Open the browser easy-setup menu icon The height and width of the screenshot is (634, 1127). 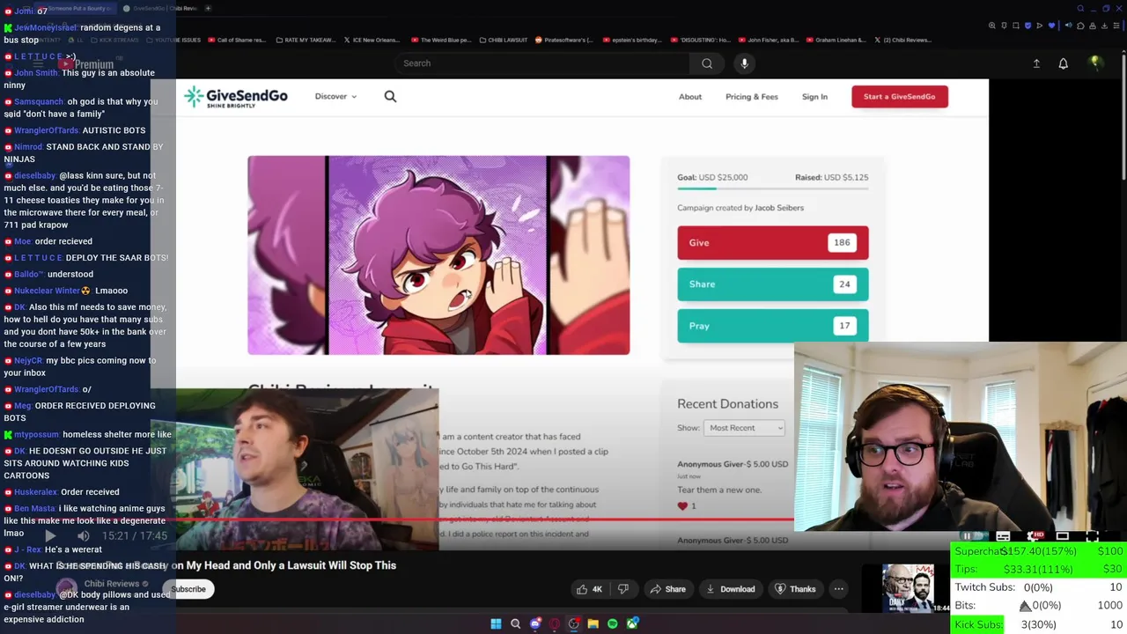1116,26
